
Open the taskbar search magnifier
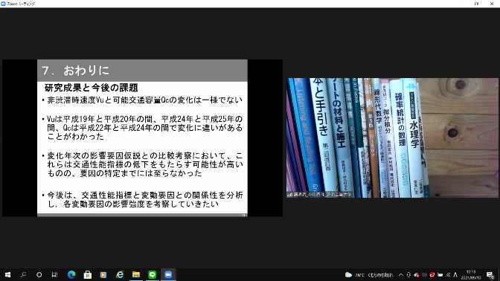point(23,274)
